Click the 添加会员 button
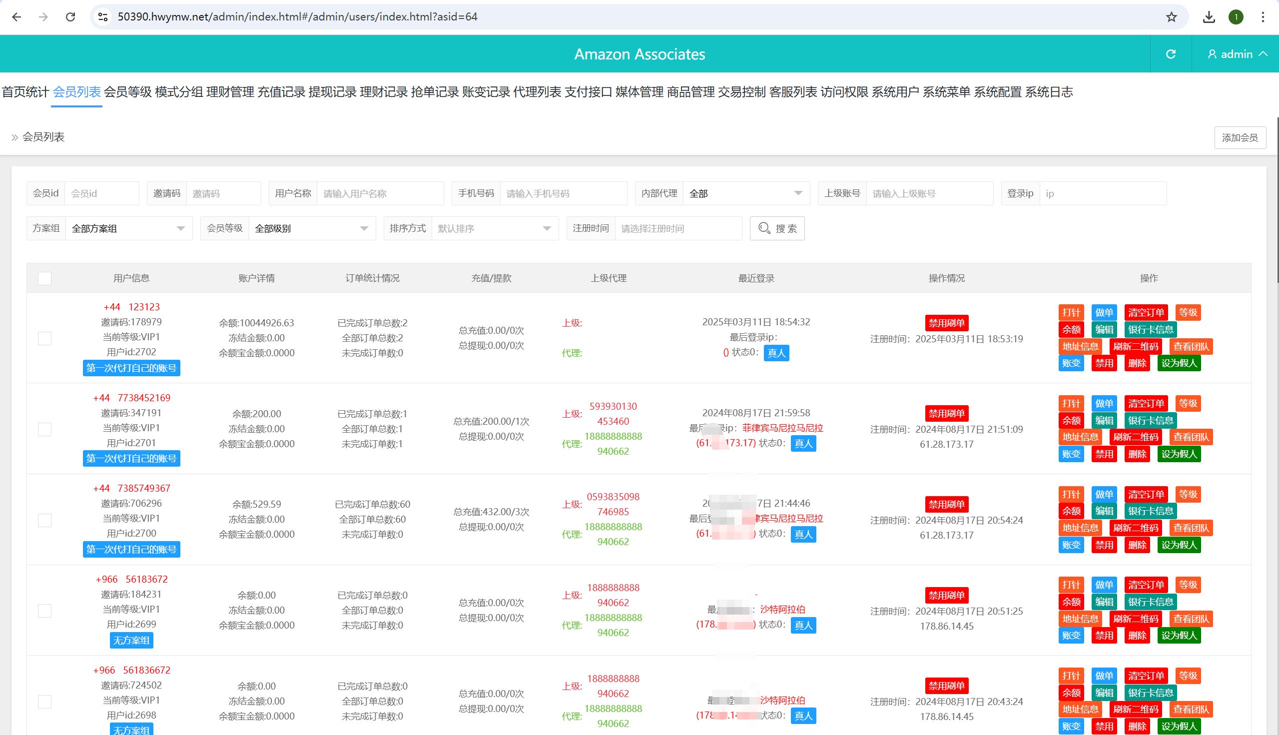Screen dimensions: 1279x735 pos(1239,137)
